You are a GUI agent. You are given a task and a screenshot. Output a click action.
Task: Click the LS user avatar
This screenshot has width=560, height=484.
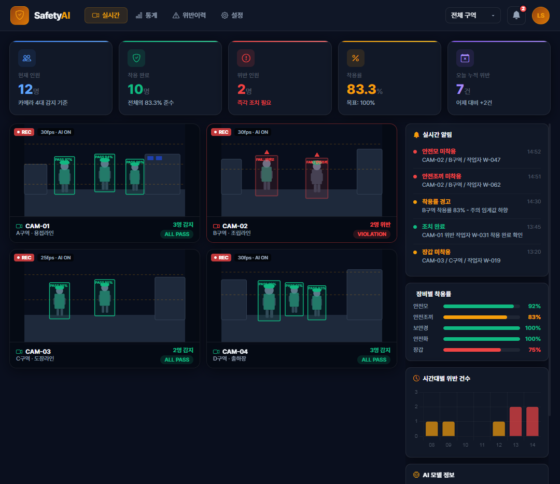pos(540,16)
